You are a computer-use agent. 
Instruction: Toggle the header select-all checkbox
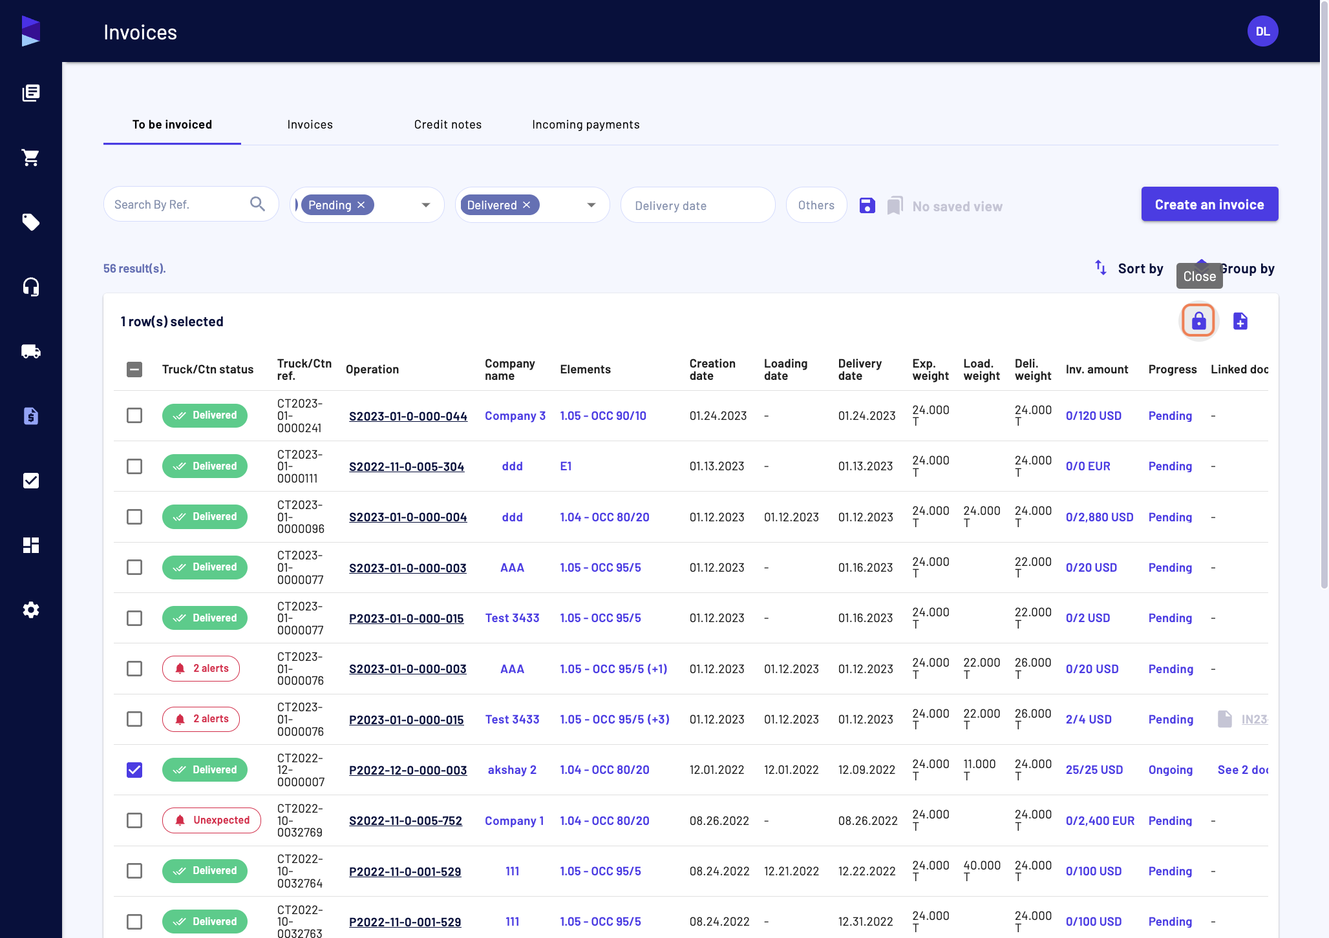(x=134, y=370)
